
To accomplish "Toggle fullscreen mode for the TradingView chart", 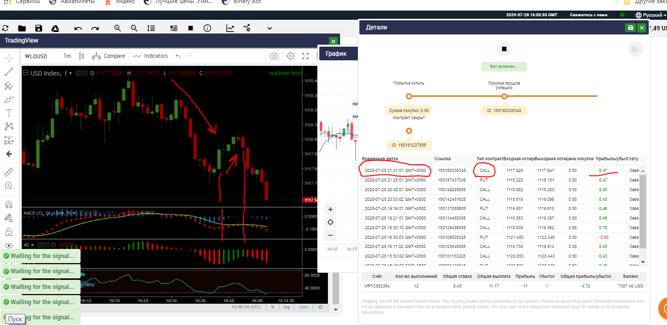I will pyautogui.click(x=306, y=56).
